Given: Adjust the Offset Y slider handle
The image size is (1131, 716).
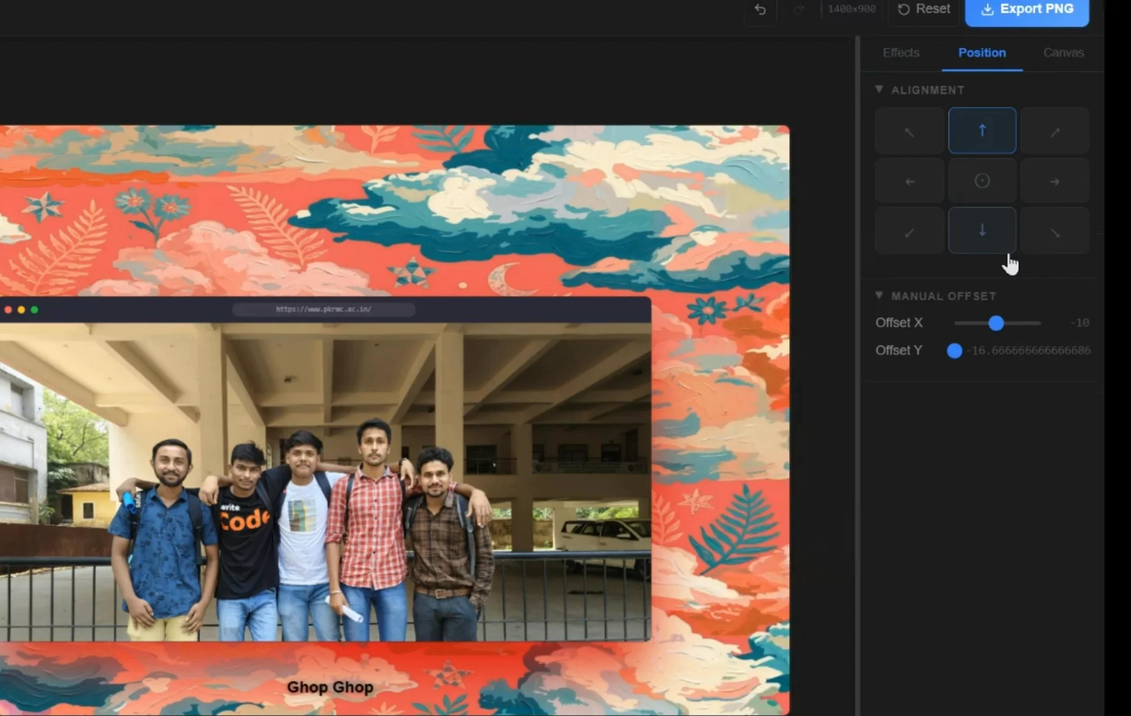Looking at the screenshot, I should click(954, 351).
